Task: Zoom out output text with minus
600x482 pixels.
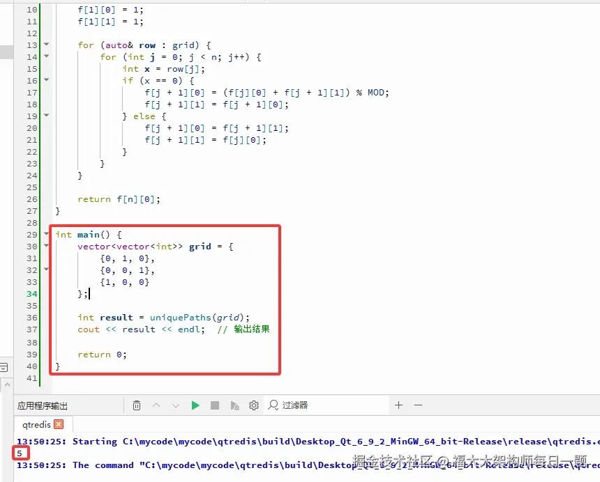Action: tap(418, 405)
